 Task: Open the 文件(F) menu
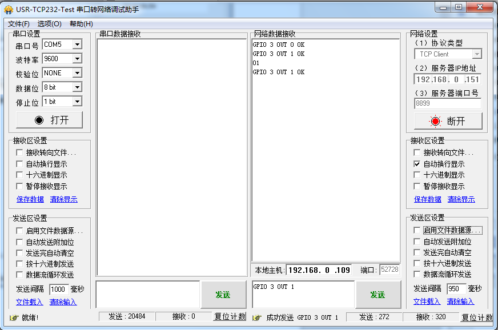click(18, 24)
